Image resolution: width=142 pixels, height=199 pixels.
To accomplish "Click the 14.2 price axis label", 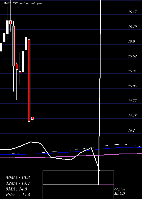I will (x=131, y=130).
